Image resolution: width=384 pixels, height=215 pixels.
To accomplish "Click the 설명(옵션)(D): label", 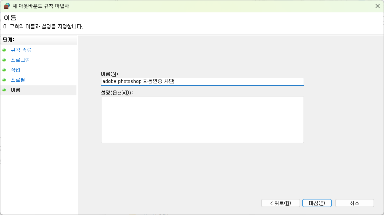I will [117, 93].
